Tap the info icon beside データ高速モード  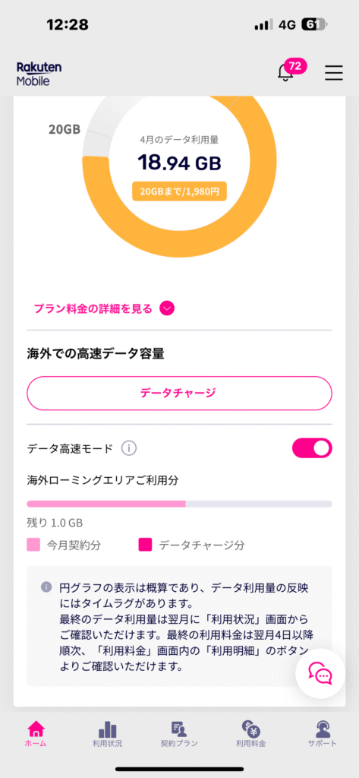click(x=129, y=448)
